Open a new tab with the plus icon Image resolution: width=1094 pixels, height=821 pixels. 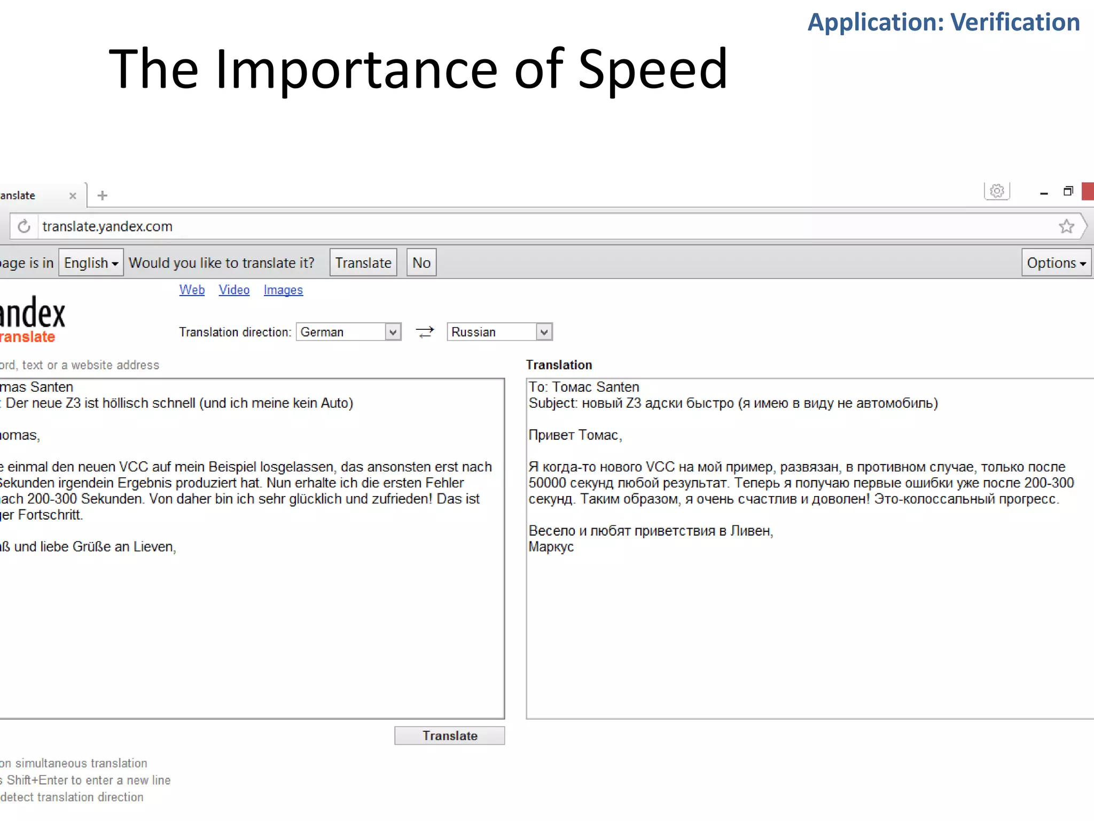pyautogui.click(x=103, y=196)
